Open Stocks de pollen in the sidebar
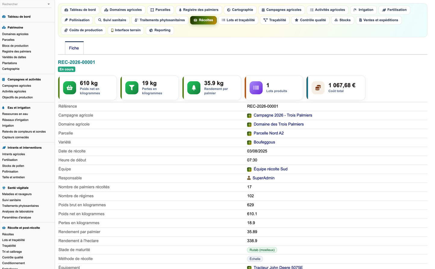Viewport: 435px width, 269px height. tap(13, 166)
